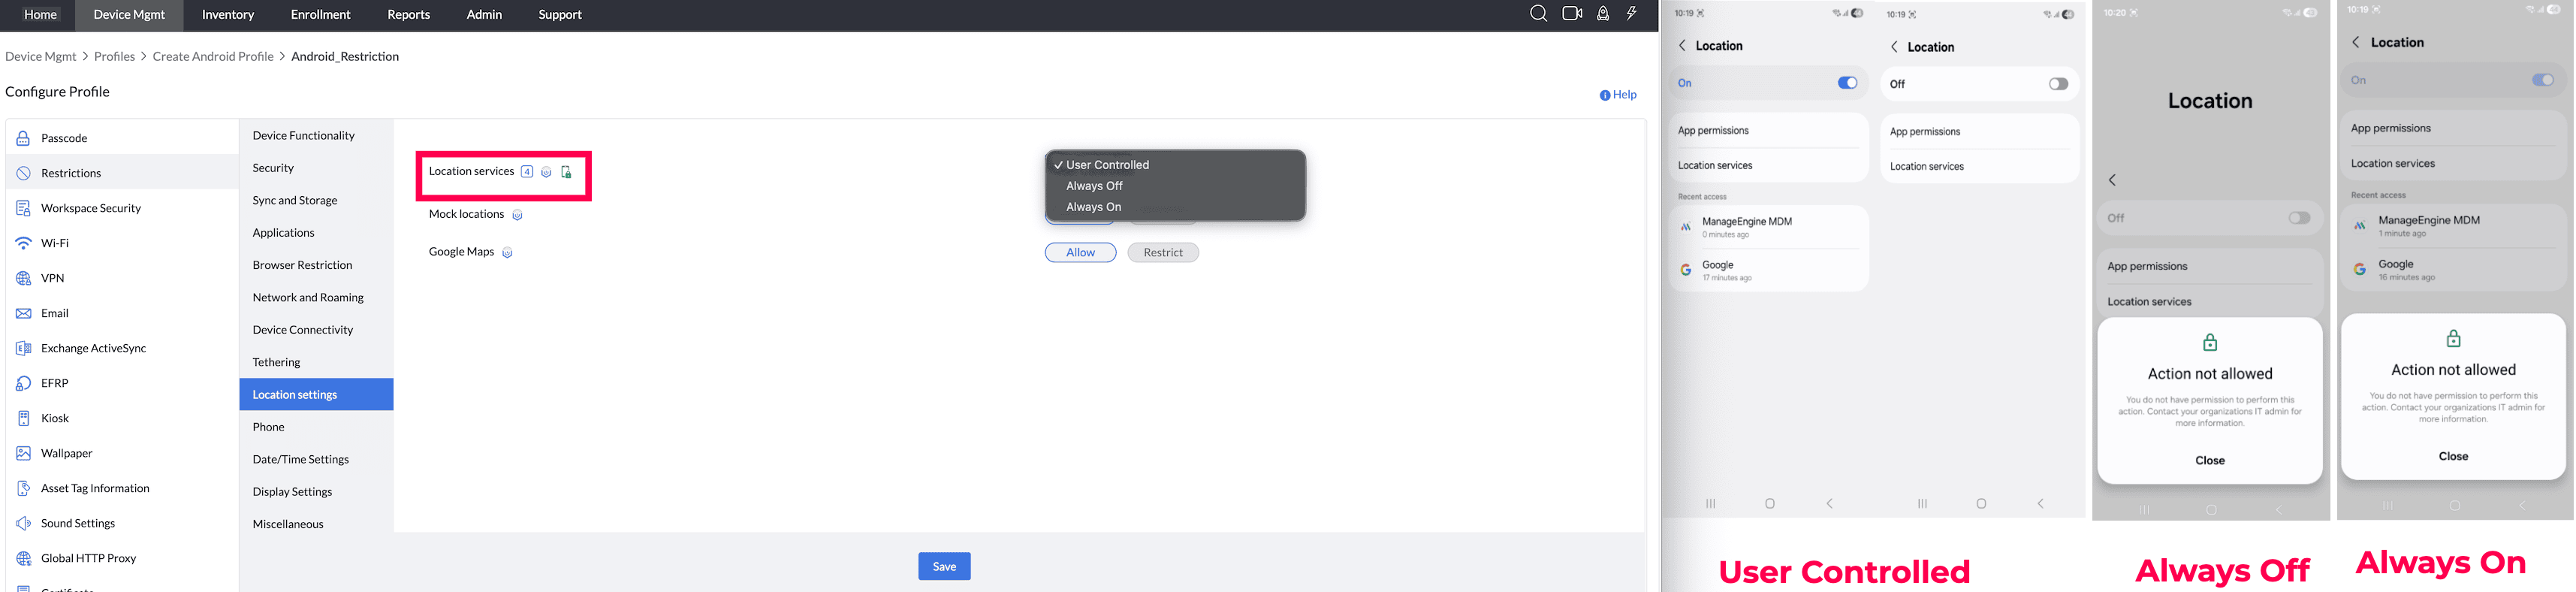This screenshot has height=592, width=2576.
Task: Click the rocket icon in the top bar
Action: point(1603,14)
